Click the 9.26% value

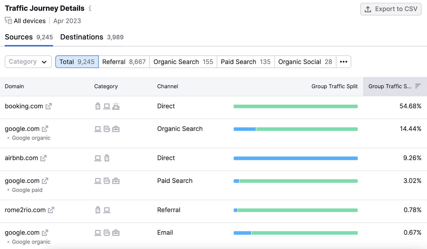tap(412, 158)
